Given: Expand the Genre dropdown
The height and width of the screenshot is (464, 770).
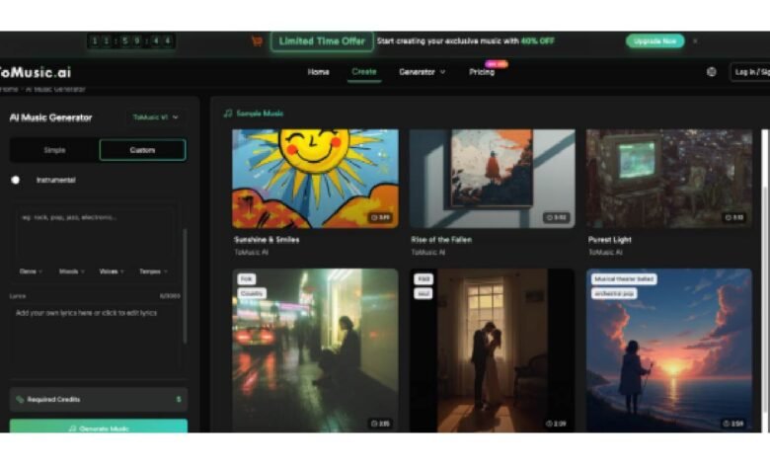Looking at the screenshot, I should pos(31,271).
